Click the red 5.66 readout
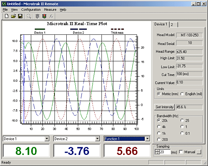 click(127, 151)
